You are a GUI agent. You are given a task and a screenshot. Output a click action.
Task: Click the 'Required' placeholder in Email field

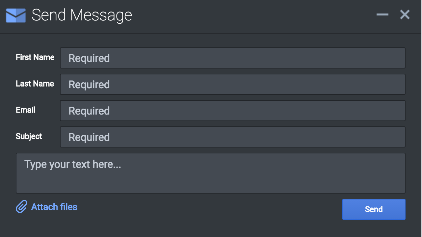(x=89, y=111)
